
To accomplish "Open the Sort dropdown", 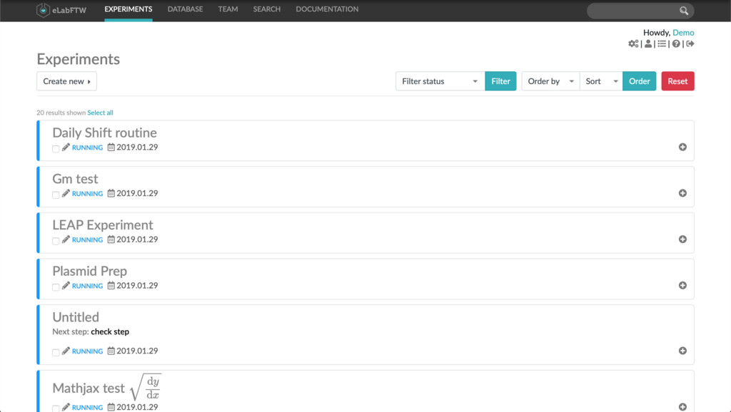I will click(601, 81).
